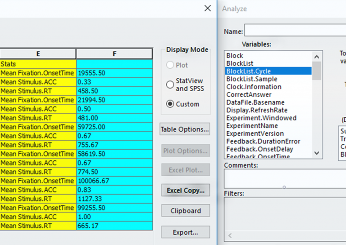Select ExperimentVersion variable

269,134
